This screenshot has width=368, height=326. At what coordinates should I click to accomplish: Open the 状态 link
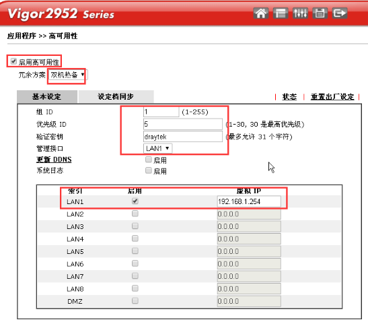pos(289,97)
